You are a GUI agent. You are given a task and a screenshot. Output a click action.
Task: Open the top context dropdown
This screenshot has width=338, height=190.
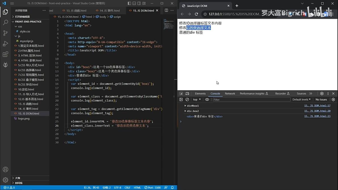point(197,100)
